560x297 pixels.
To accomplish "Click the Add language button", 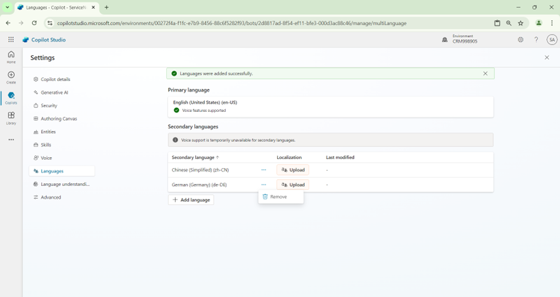I will click(x=191, y=200).
